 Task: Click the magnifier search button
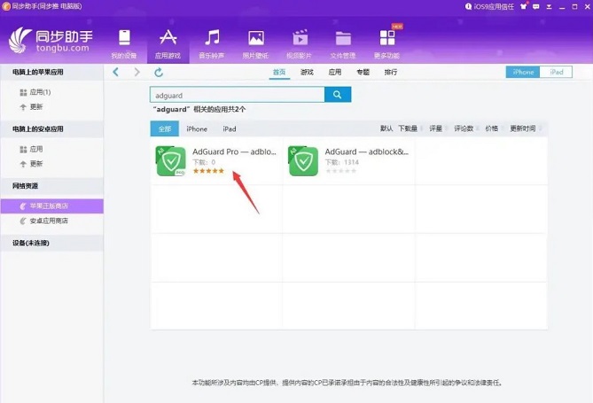click(338, 95)
